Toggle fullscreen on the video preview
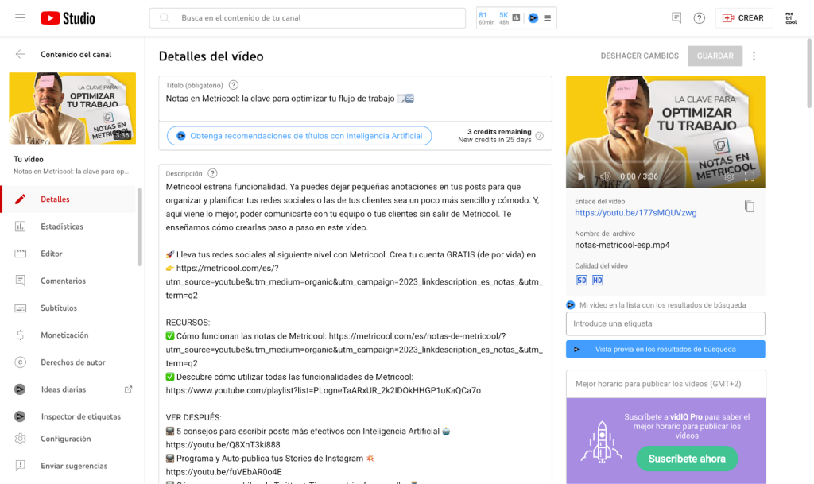The width and height of the screenshot is (814, 484). point(749,176)
